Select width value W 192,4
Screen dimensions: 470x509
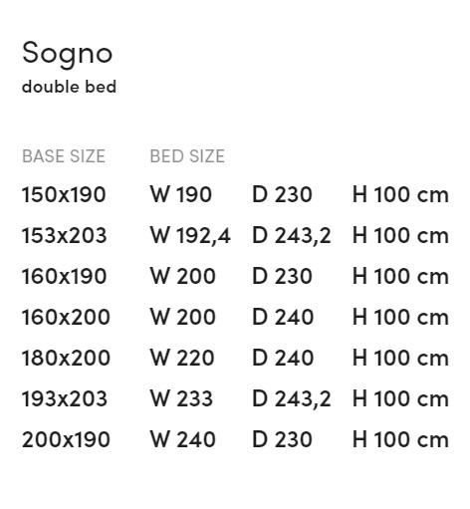(190, 236)
